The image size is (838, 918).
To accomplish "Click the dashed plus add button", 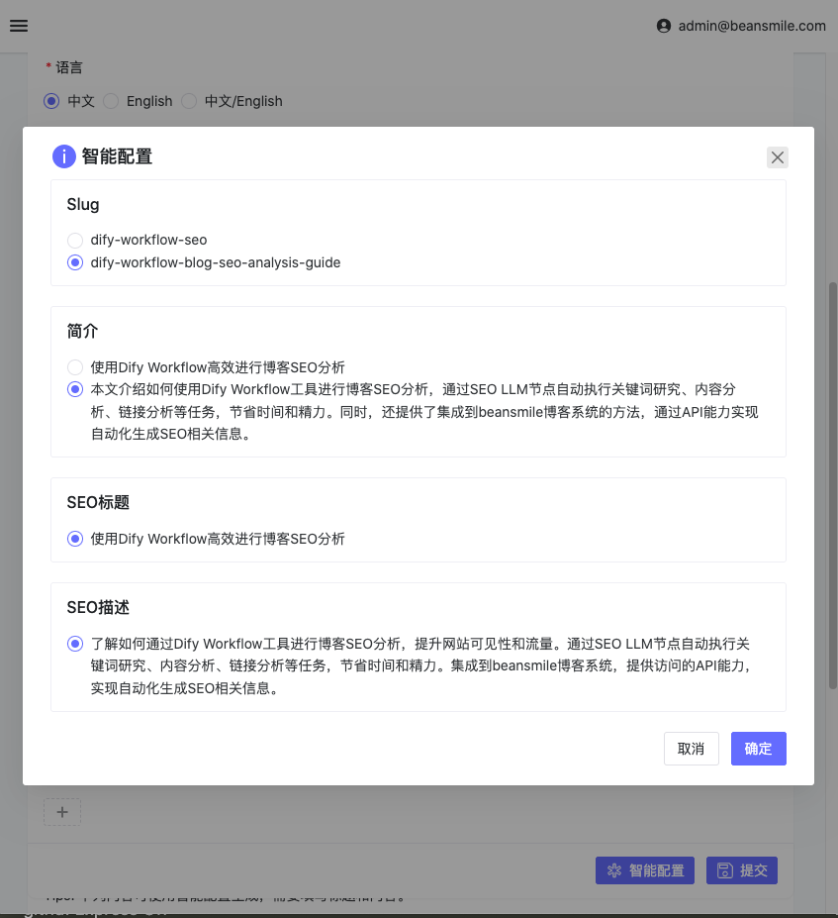I will tap(62, 812).
